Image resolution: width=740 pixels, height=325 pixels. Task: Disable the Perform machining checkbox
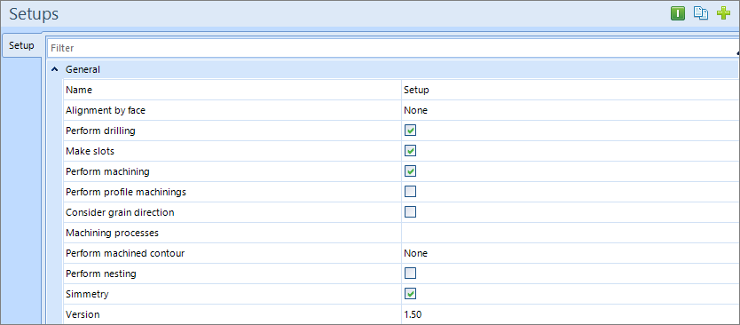(411, 171)
